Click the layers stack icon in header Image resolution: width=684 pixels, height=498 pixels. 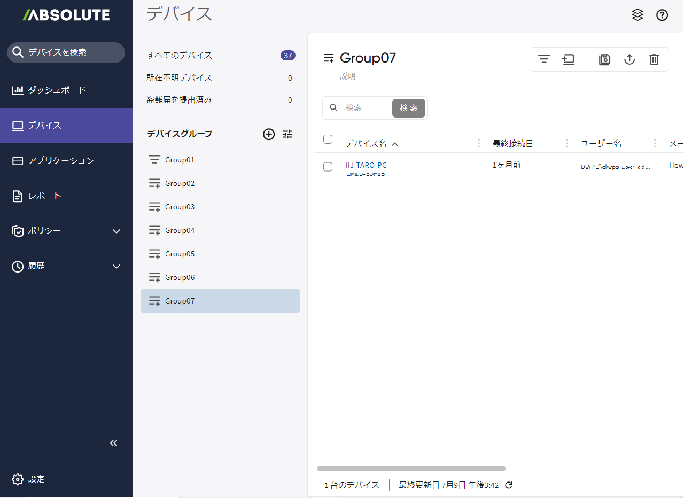coord(638,15)
